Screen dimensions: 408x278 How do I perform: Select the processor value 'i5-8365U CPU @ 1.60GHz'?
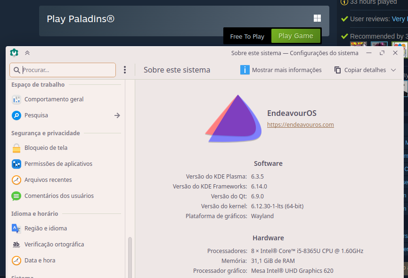tap(330, 251)
